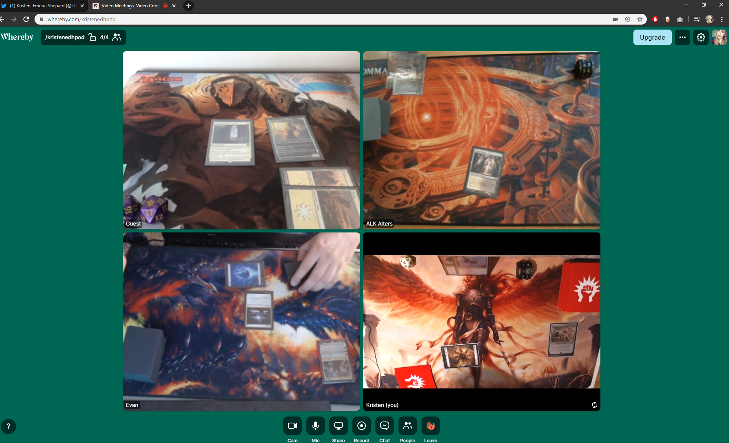This screenshot has width=729, height=443.
Task: Expand the three-dots more options menu
Action: point(682,37)
